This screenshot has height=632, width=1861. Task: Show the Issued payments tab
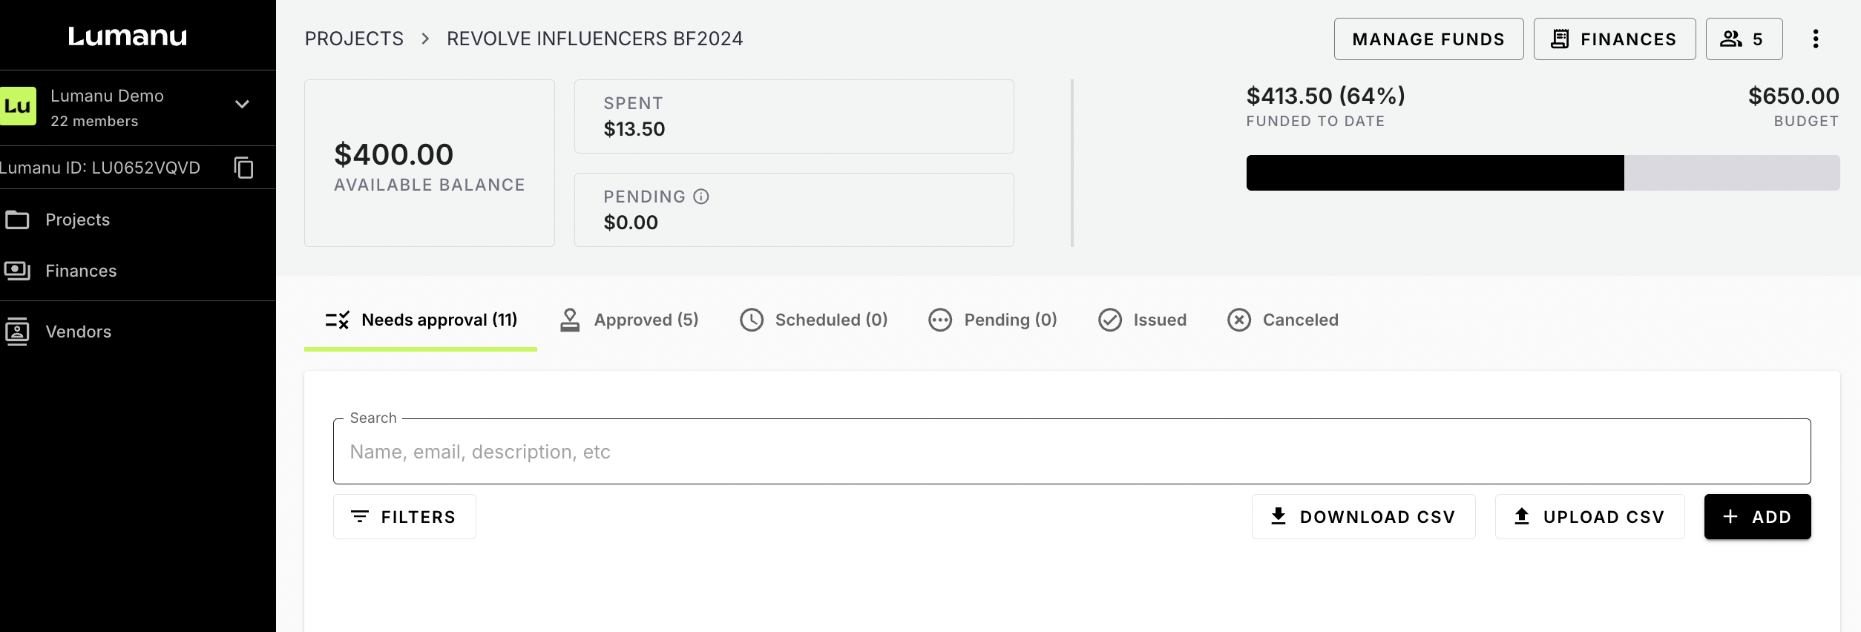(x=1143, y=320)
